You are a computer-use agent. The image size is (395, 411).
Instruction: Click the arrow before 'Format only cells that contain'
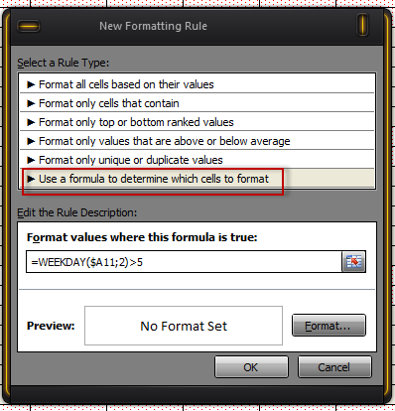point(31,103)
